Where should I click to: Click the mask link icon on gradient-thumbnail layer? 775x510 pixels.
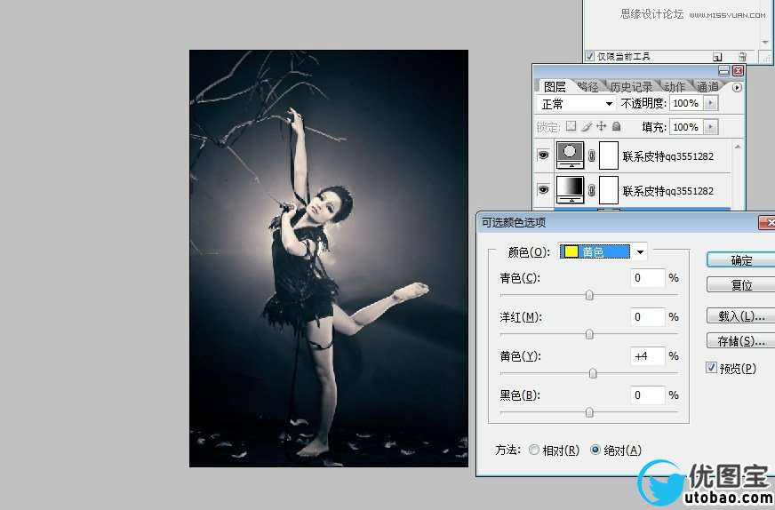[x=592, y=191]
